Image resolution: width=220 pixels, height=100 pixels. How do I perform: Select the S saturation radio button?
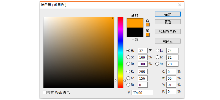128,57
